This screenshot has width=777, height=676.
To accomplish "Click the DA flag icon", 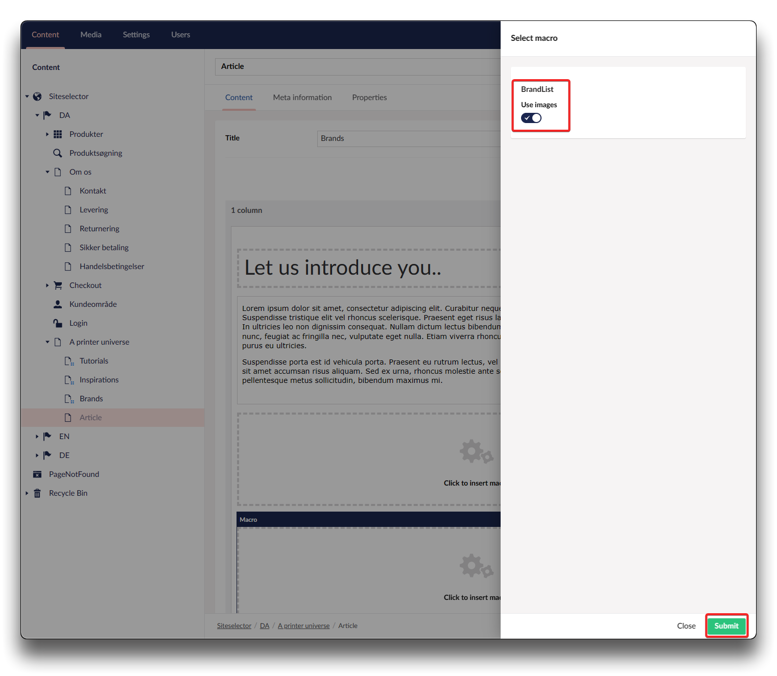I will [x=48, y=115].
